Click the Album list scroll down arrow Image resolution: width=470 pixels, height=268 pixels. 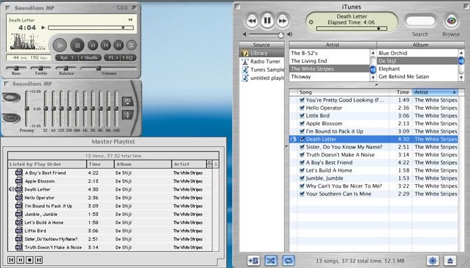click(461, 78)
